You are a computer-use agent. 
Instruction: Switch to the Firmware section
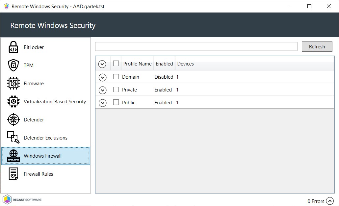pyautogui.click(x=34, y=84)
